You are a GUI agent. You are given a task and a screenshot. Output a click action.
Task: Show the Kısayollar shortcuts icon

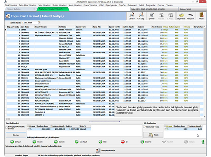click(190, 16)
